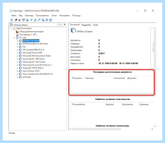Click the large printer icon beside EPSON L110 Series title
The width and height of the screenshot is (165, 143).
(x=73, y=30)
